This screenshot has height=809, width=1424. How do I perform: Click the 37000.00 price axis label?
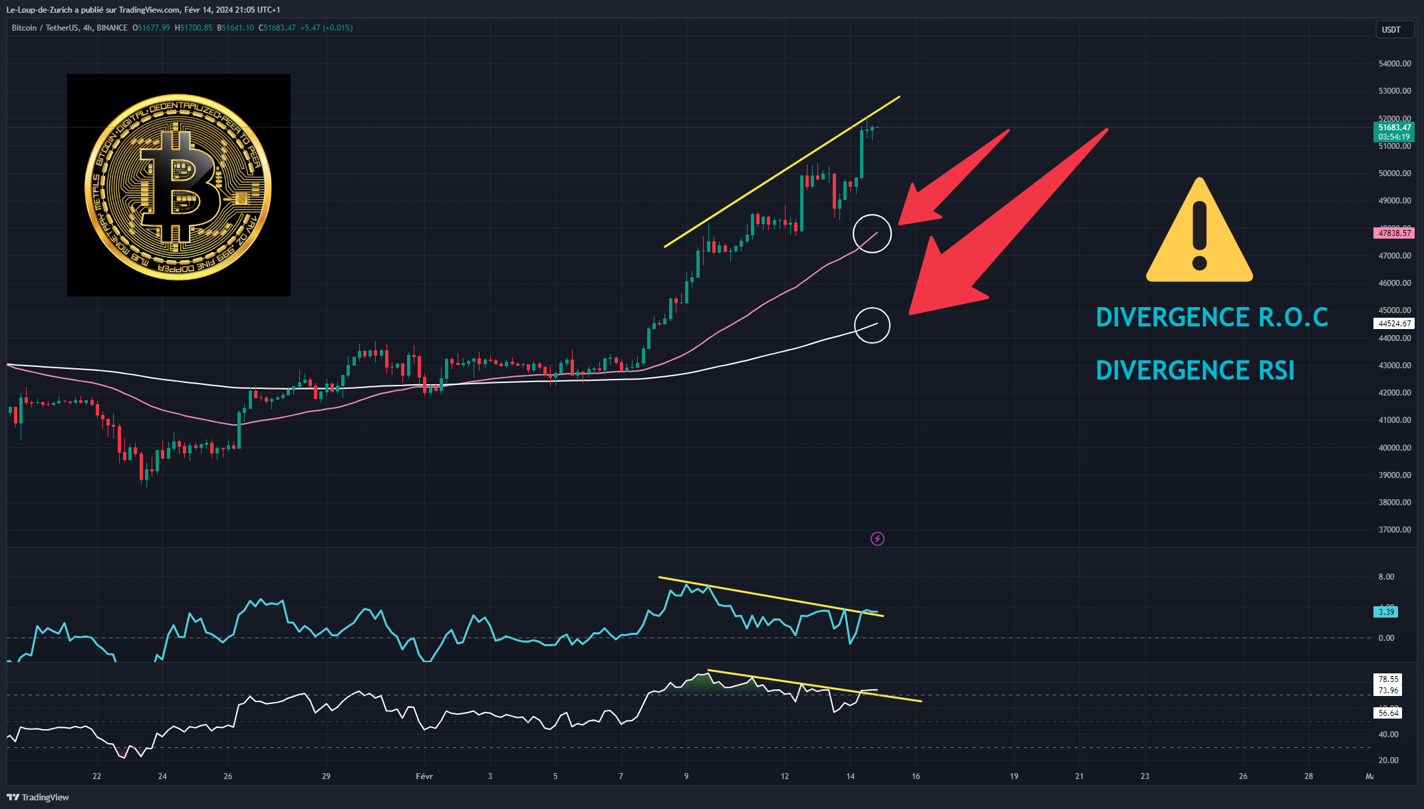coord(1395,530)
